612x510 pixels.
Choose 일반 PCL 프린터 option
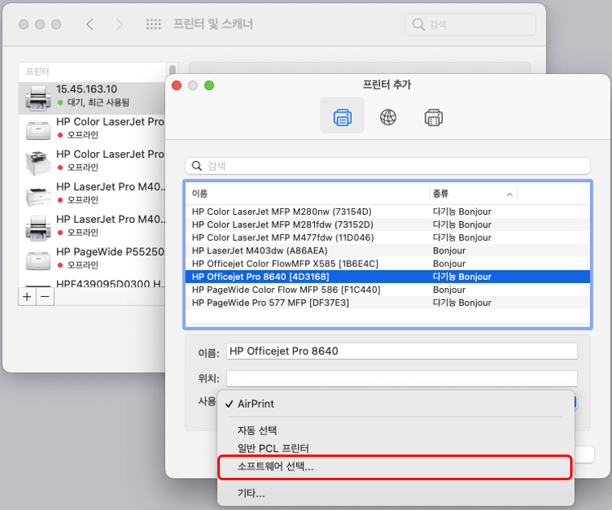(395, 448)
